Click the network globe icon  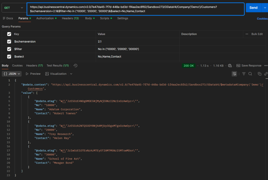[230, 66]
